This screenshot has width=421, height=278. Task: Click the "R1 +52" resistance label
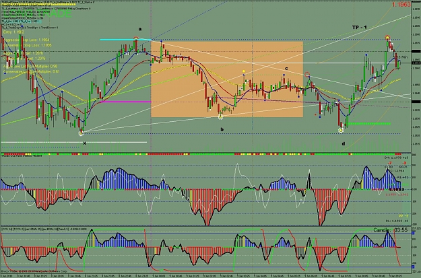tap(403, 178)
